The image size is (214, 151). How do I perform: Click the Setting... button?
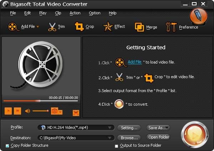pyautogui.click(x=129, y=128)
